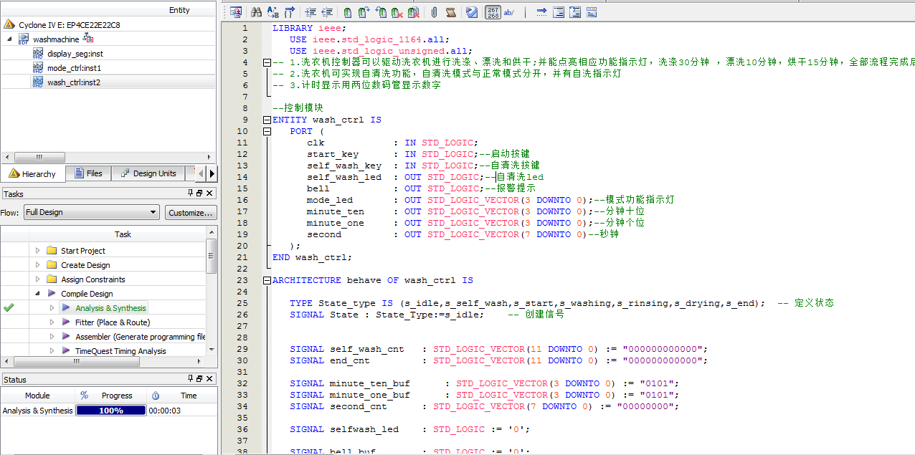Increase indent using the toolbar icon
This screenshot has height=455, width=915.
click(x=310, y=12)
